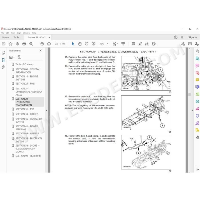Click the Print file icon

coord(24,44)
